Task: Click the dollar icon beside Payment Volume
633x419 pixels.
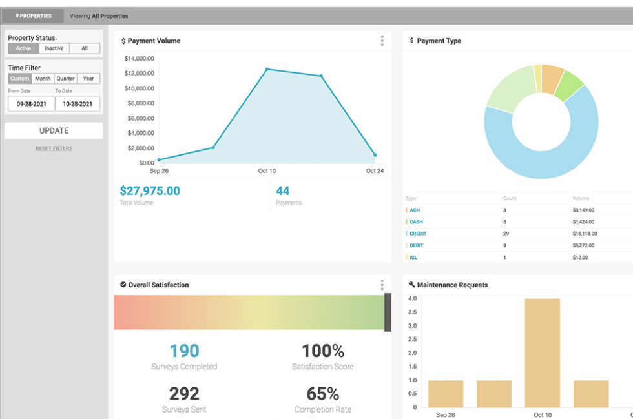Action: [x=123, y=41]
